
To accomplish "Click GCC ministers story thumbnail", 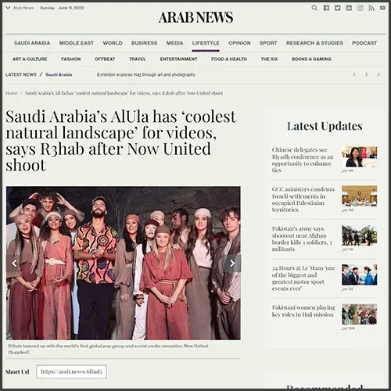I will (x=360, y=196).
